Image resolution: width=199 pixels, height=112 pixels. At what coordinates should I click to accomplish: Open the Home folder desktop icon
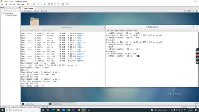[35, 21]
